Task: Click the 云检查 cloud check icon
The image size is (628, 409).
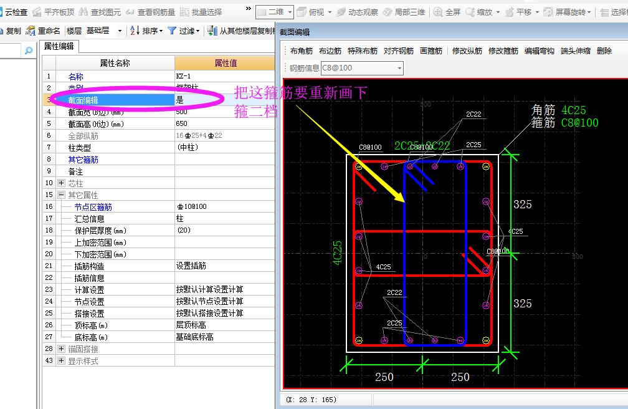Action: pos(1,12)
